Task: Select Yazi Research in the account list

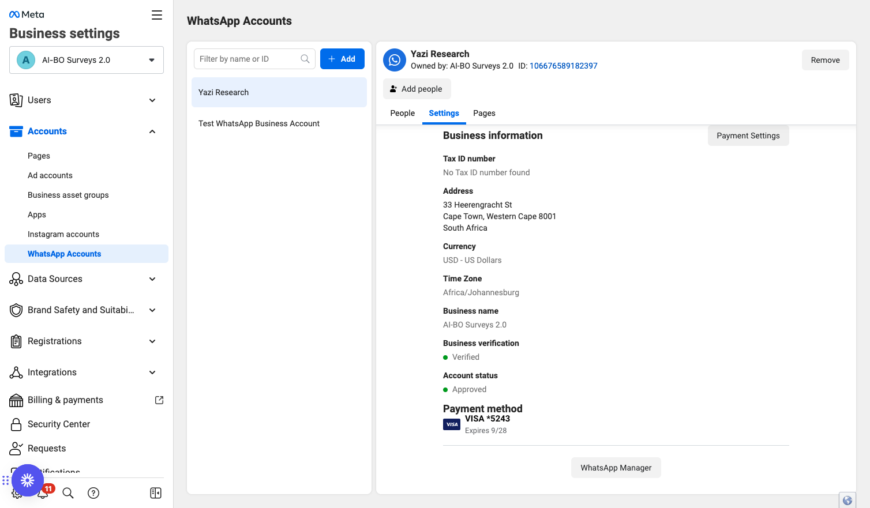Action: 279,92
